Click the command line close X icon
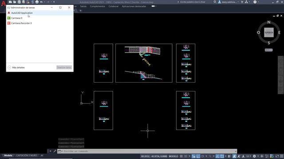The image size is (284, 159). 50,151
